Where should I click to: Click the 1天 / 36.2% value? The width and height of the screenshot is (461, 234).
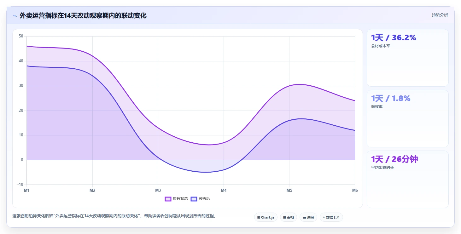[394, 38]
